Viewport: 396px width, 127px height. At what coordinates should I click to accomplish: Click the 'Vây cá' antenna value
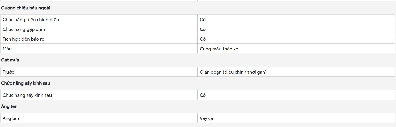206,118
